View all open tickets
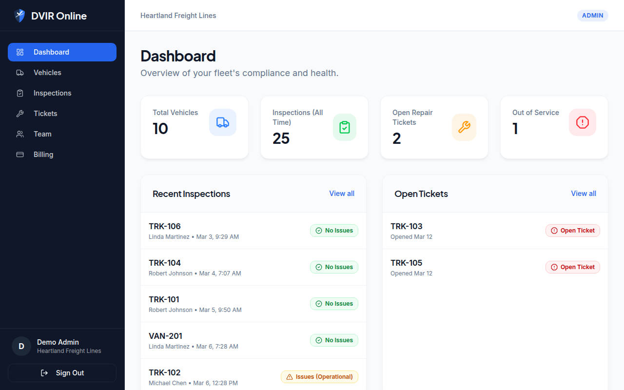The height and width of the screenshot is (390, 624). point(583,194)
